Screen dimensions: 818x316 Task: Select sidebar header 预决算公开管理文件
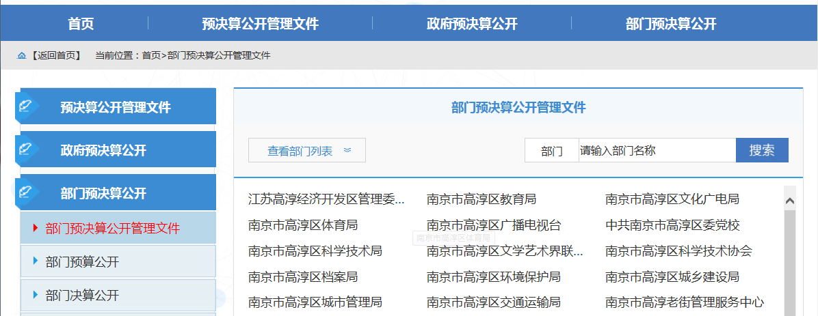pos(118,106)
